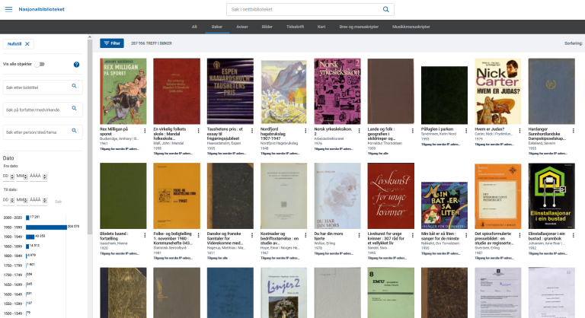This screenshot has width=585, height=318.
Task: Switch to the Bilder tab
Action: (x=267, y=27)
